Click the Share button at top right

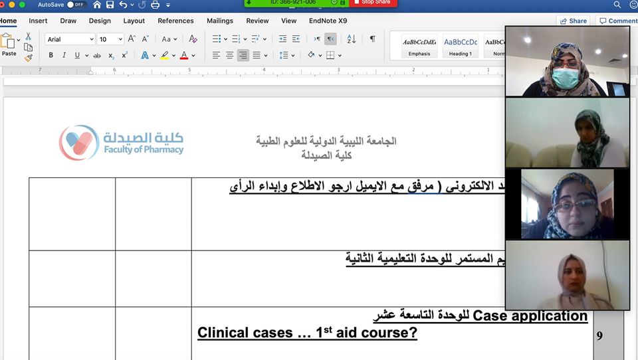(x=574, y=21)
